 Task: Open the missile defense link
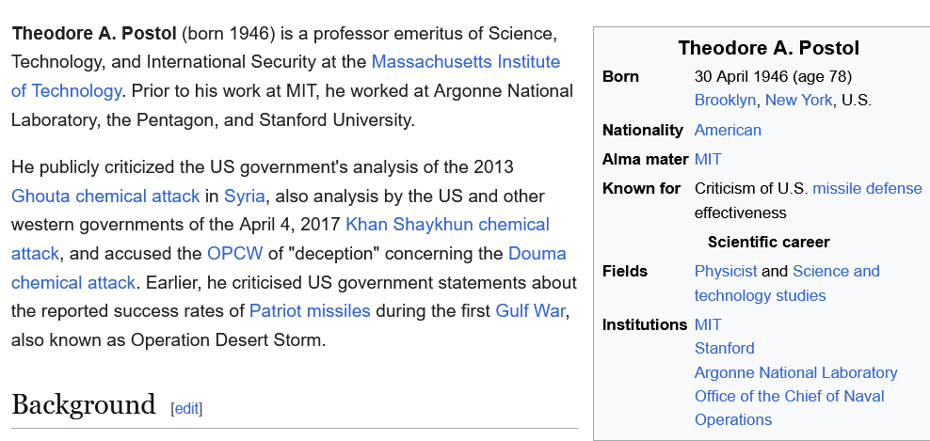867,188
